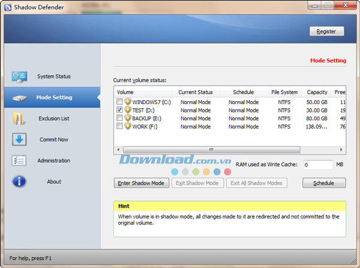Open the Commit Now section
Image resolution: width=360 pixels, height=268 pixels.
point(52,139)
